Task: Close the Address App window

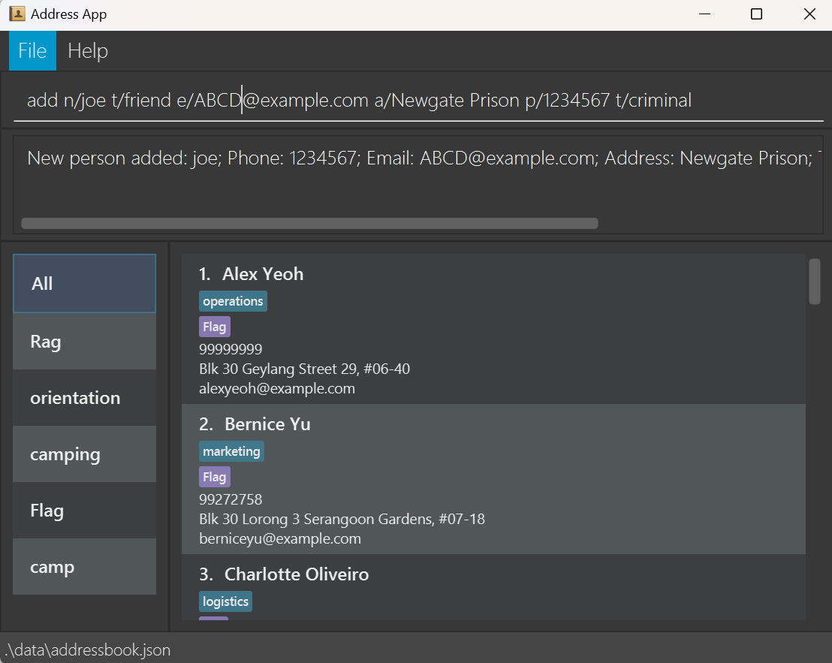Action: (x=809, y=14)
